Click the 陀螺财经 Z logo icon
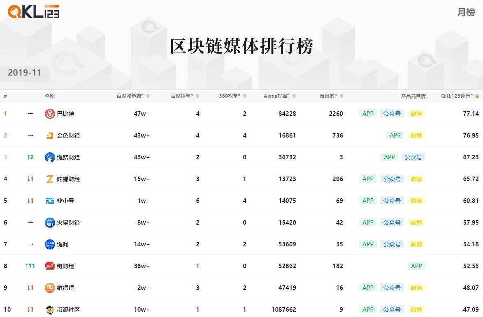483x317 pixels. pos(50,179)
